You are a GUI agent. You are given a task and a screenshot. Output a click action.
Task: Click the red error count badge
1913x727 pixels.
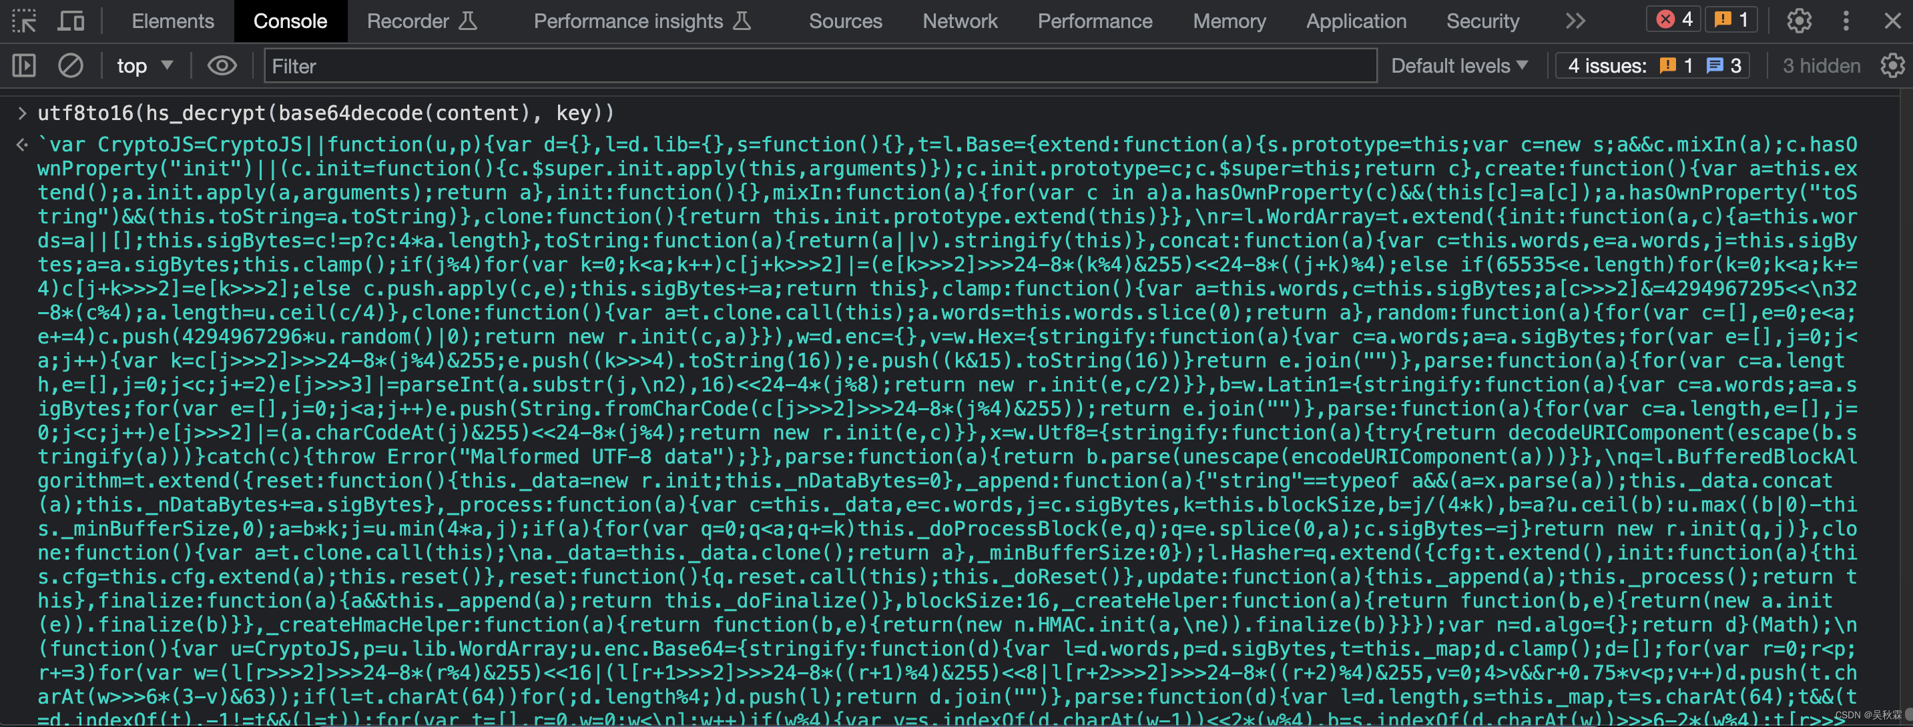[x=1673, y=19]
